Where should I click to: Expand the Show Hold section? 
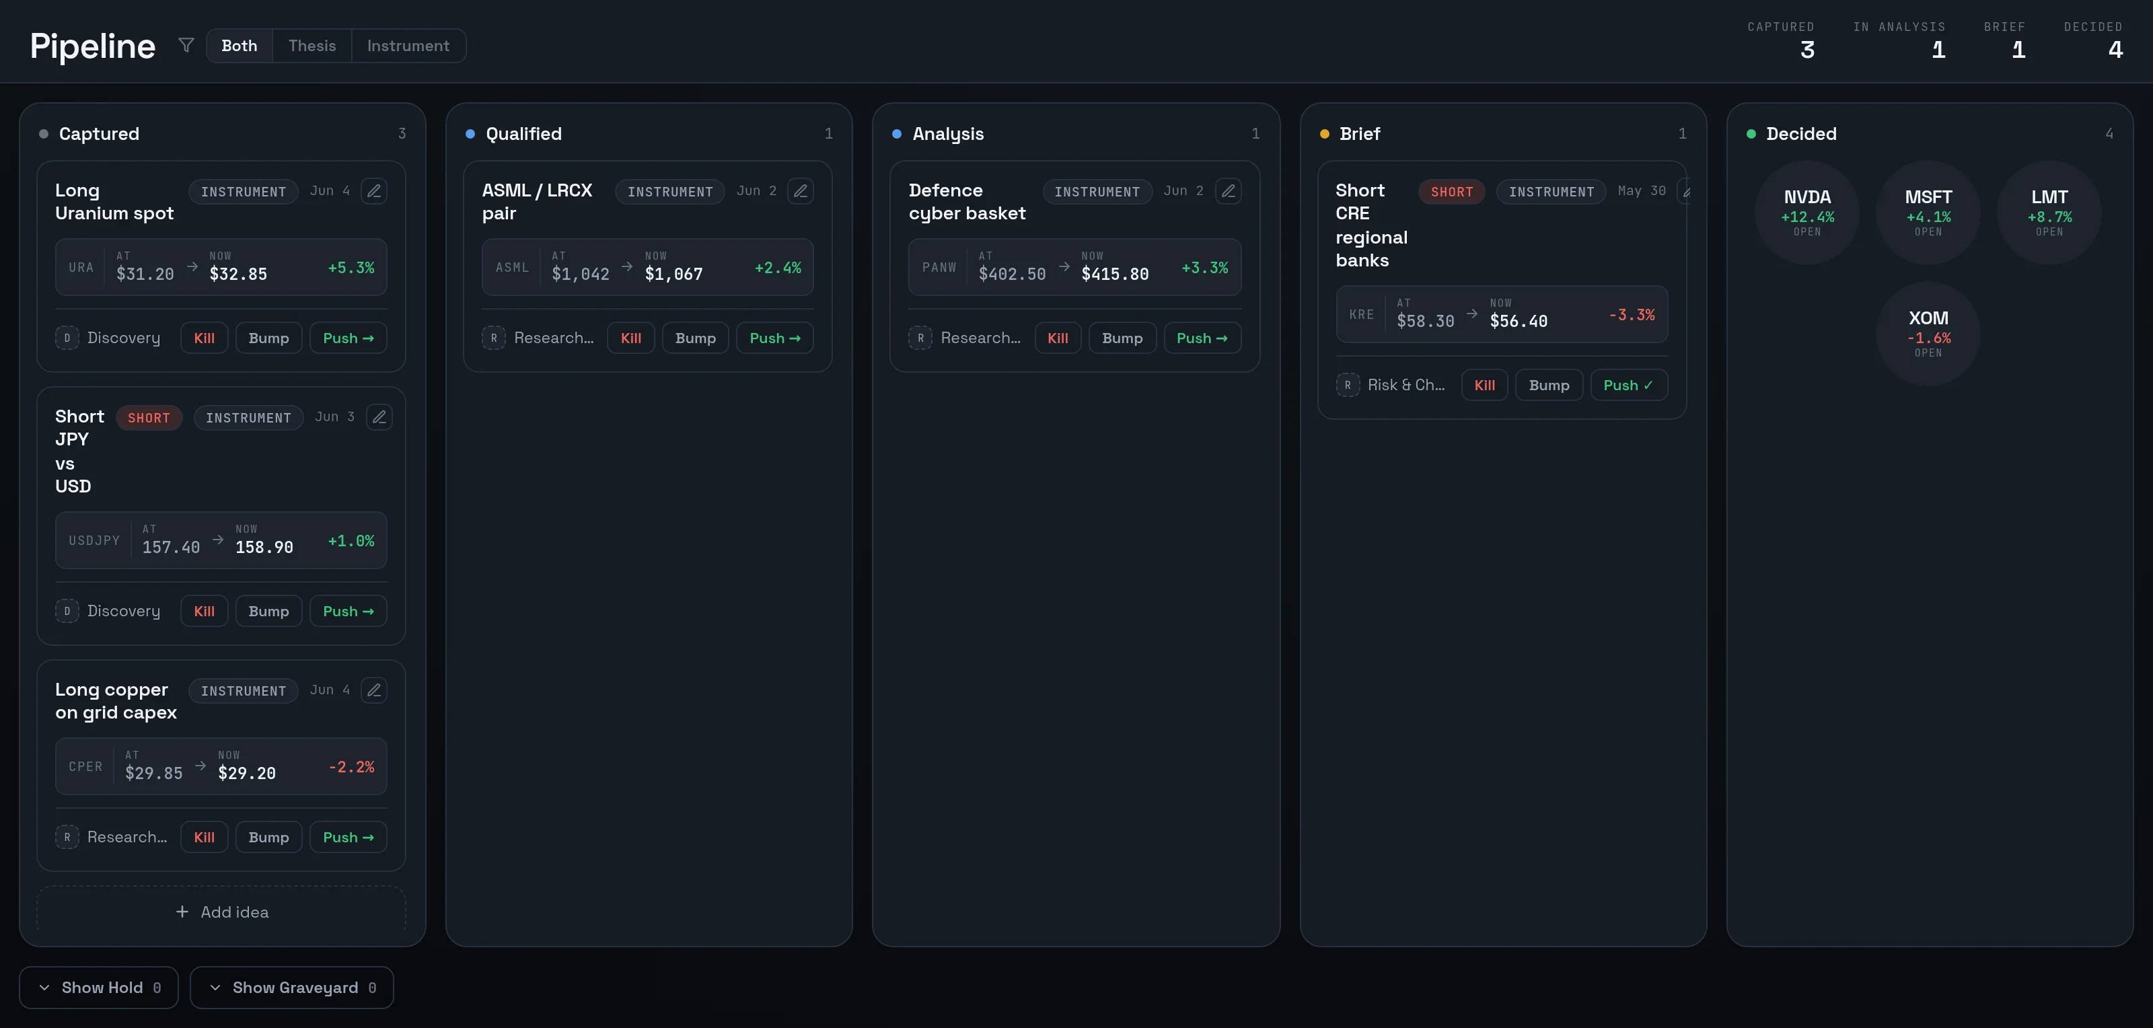point(99,988)
